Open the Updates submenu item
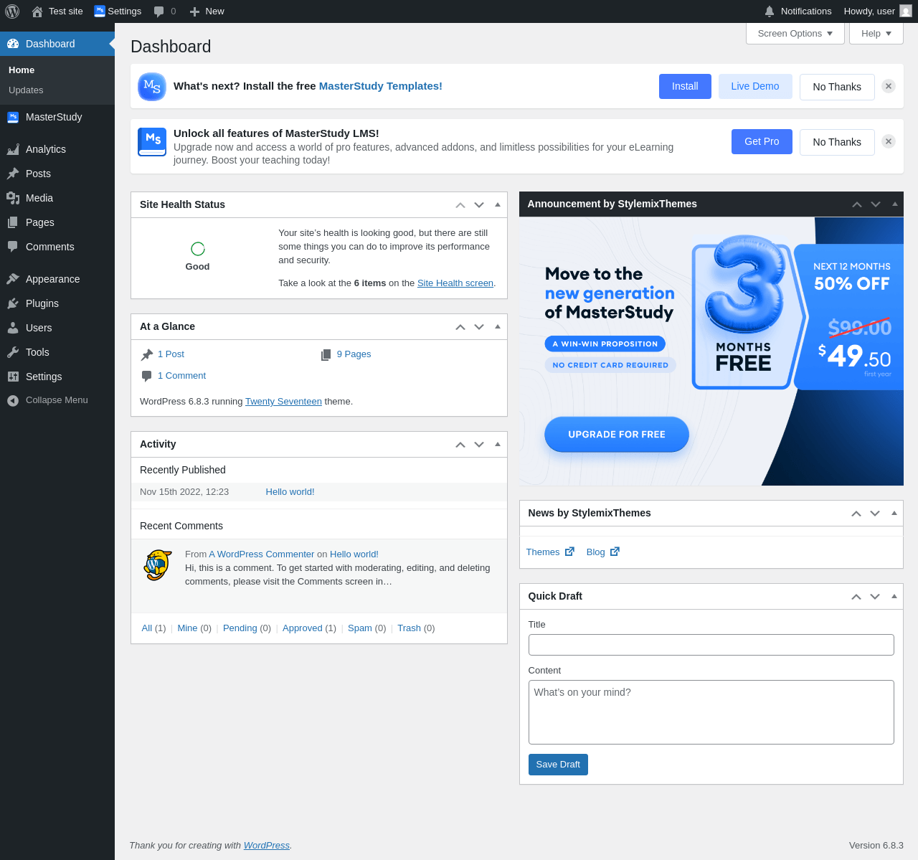Screen dimensions: 918x860 (x=26, y=90)
